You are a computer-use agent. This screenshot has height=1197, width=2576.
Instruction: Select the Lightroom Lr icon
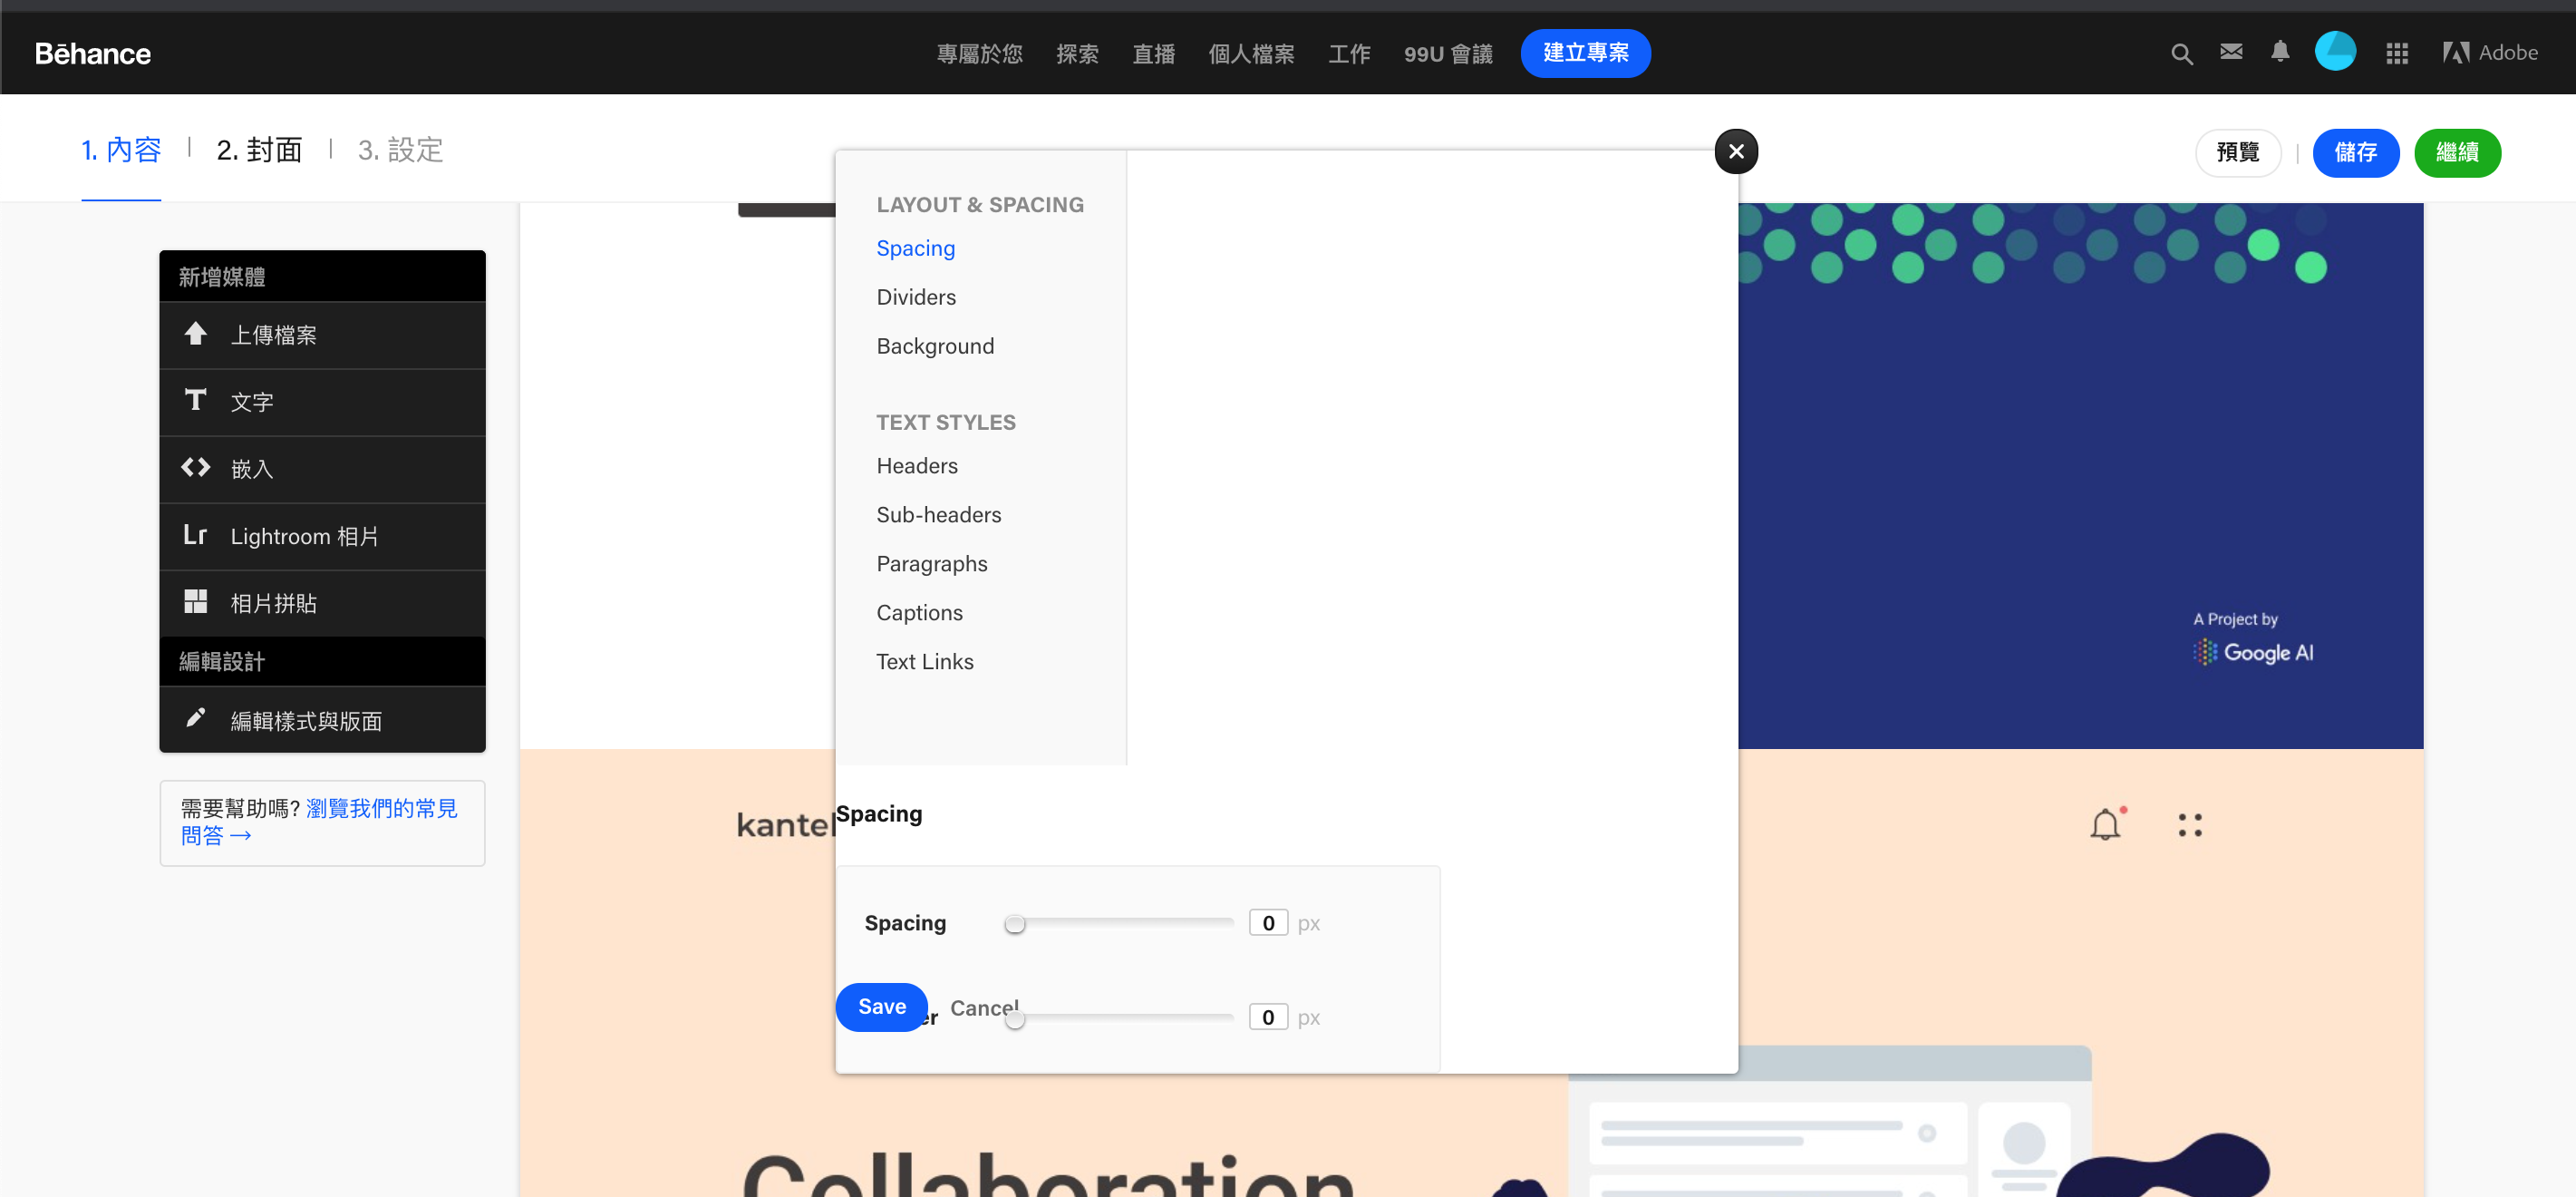196,535
